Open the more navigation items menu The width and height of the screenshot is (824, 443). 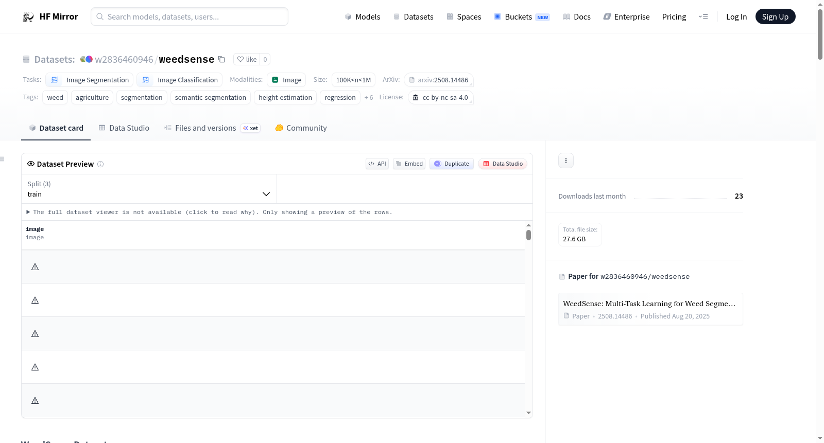click(703, 17)
